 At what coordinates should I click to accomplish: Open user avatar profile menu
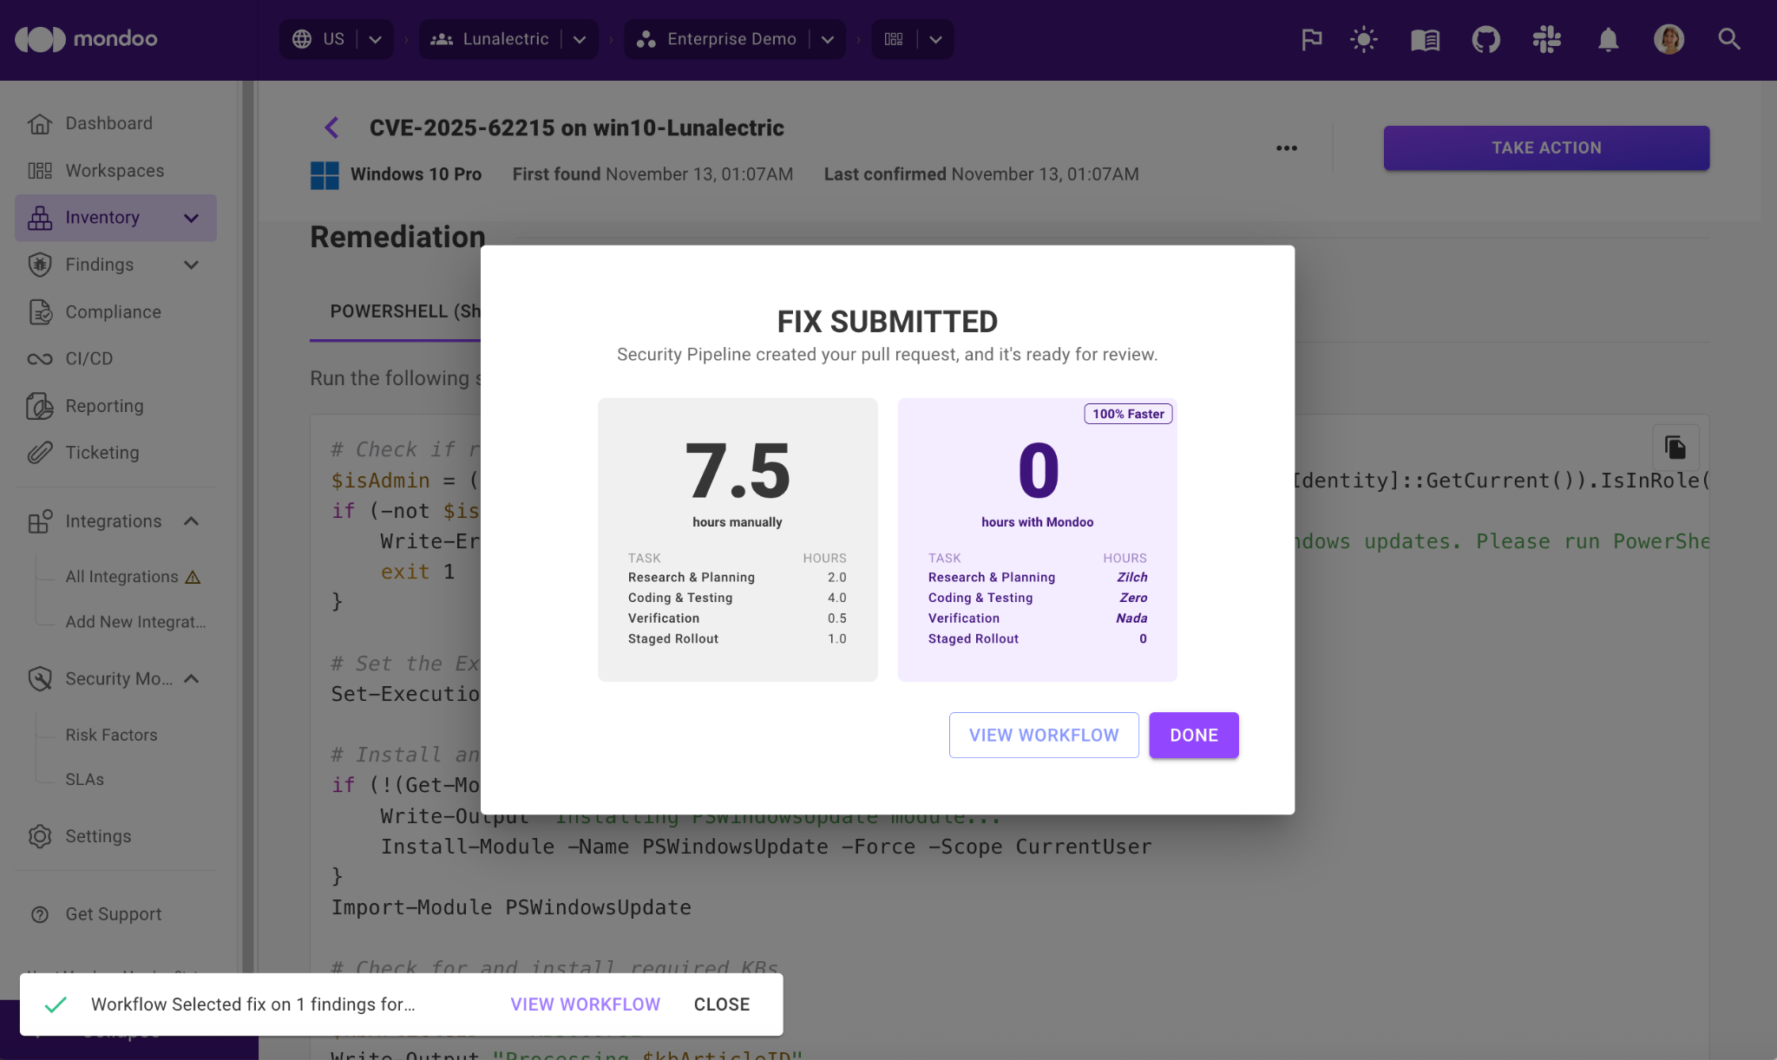pyautogui.click(x=1668, y=39)
